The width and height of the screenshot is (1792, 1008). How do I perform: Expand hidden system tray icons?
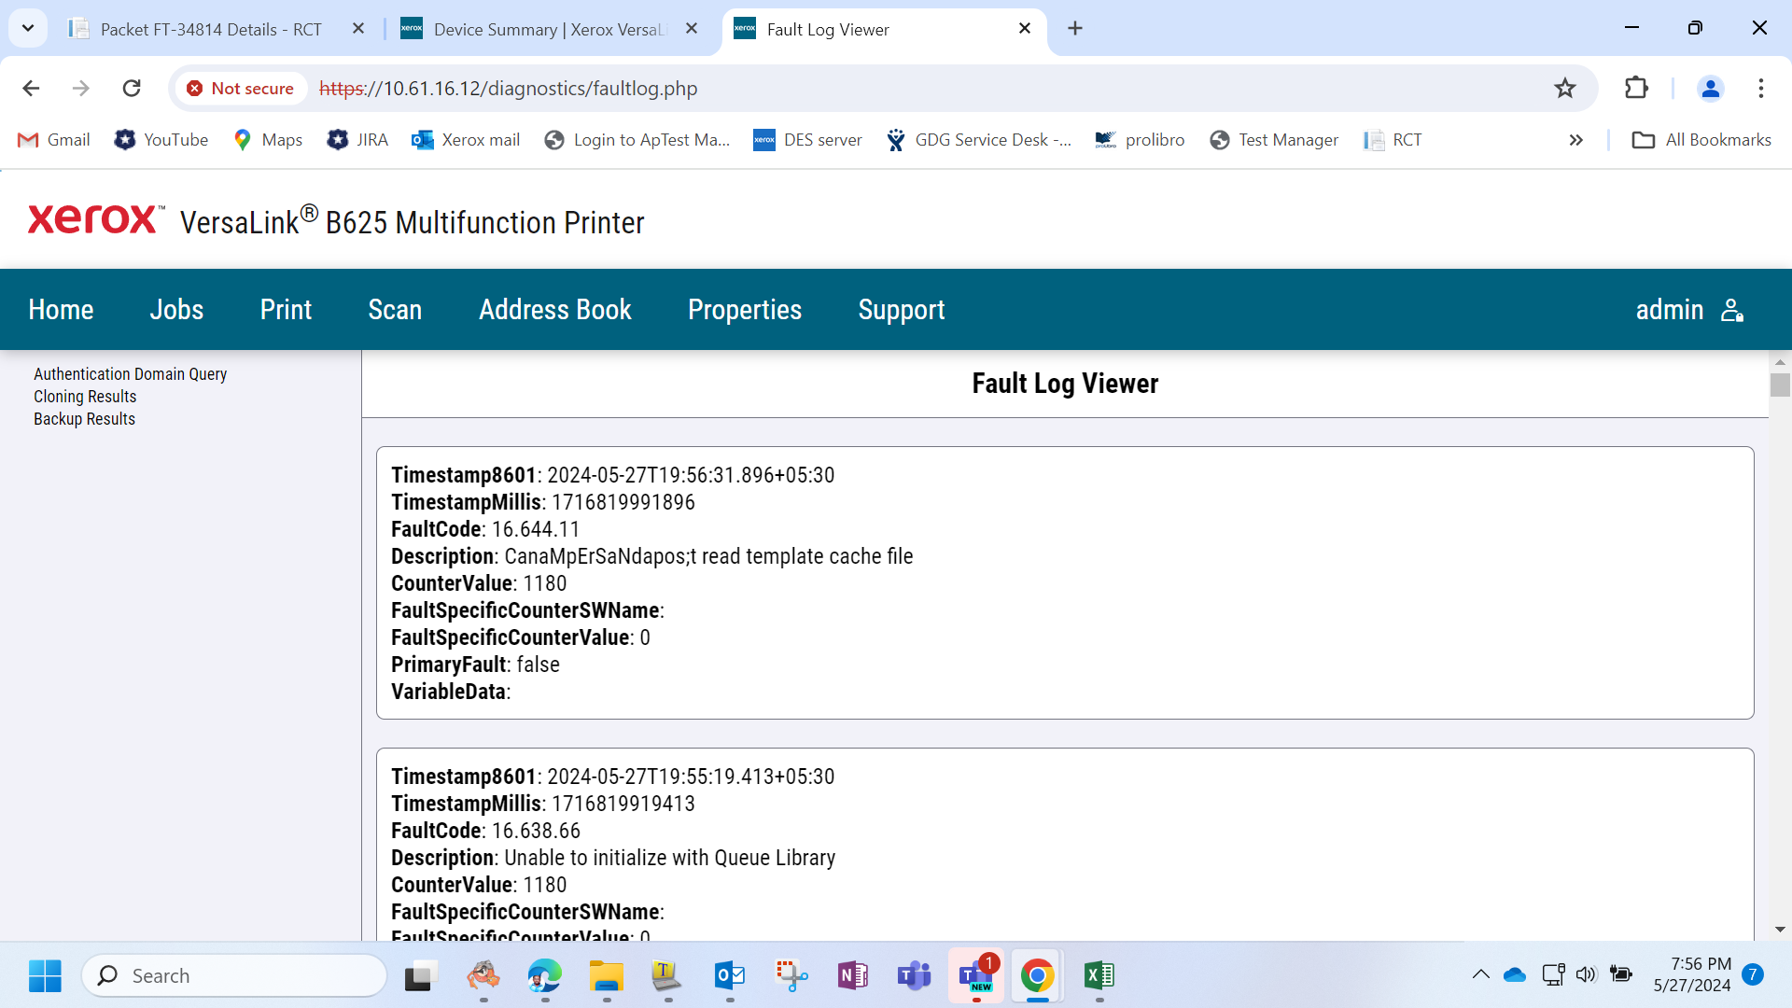pyautogui.click(x=1481, y=974)
